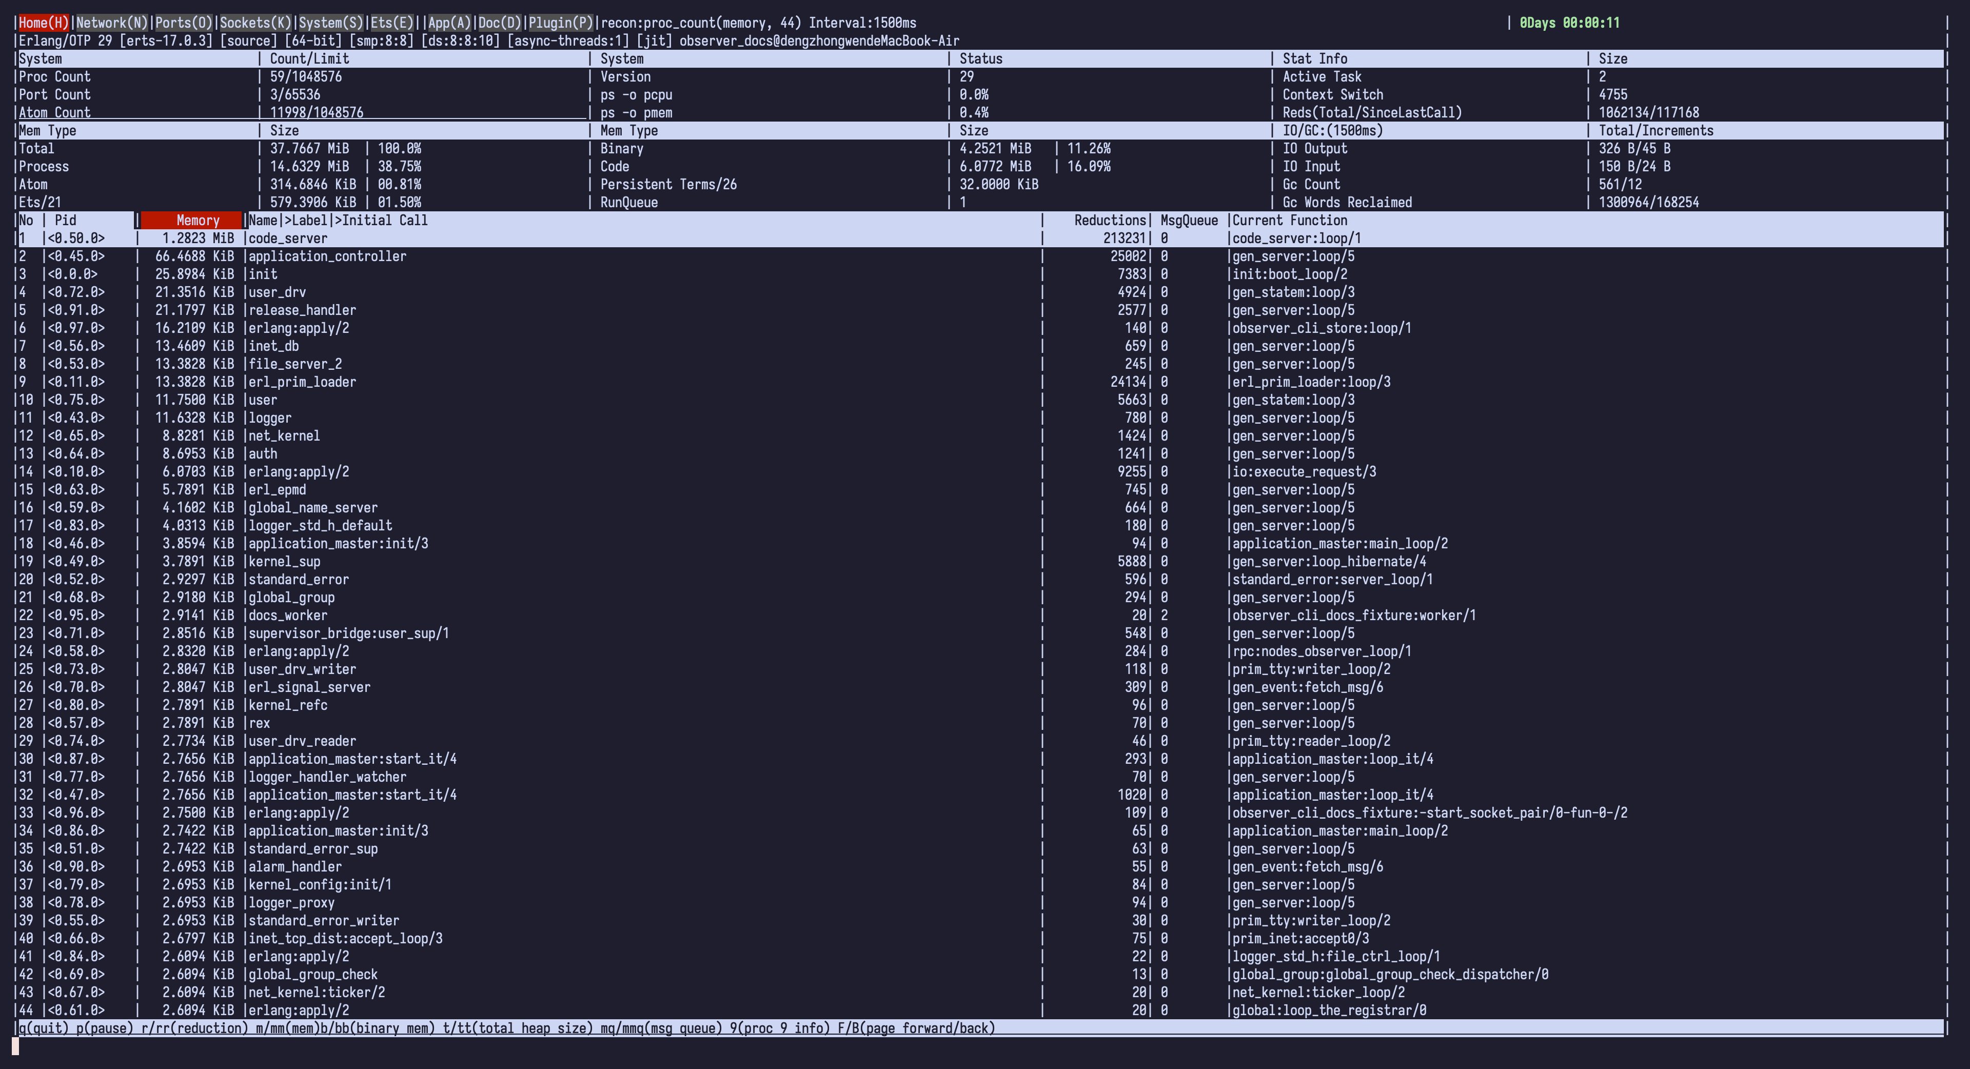Select the global_name_server process name
This screenshot has width=1970, height=1069.
pyautogui.click(x=313, y=508)
